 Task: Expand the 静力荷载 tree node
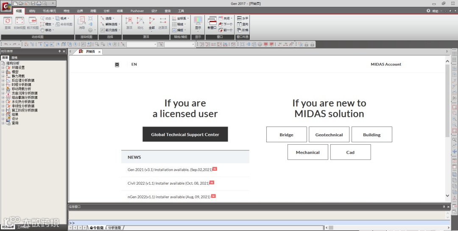click(3, 76)
